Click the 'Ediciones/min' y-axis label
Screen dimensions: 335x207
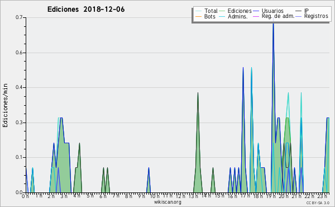tap(5, 106)
